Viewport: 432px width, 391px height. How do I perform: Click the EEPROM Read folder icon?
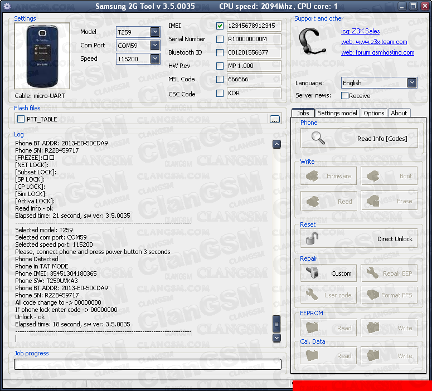pyautogui.click(x=312, y=328)
